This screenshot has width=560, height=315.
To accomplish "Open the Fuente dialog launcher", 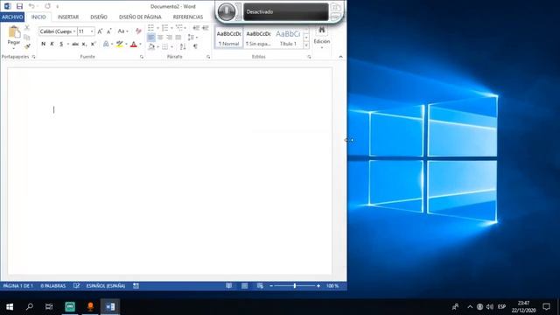I will 142,57.
